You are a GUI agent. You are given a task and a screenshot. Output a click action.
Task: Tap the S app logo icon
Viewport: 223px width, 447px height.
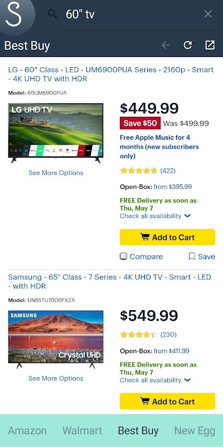tap(13, 15)
